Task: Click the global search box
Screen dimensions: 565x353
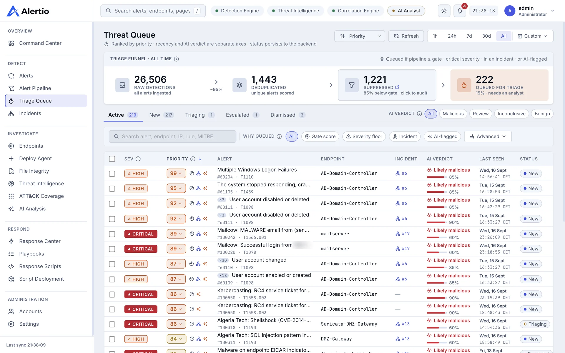Action: click(153, 11)
